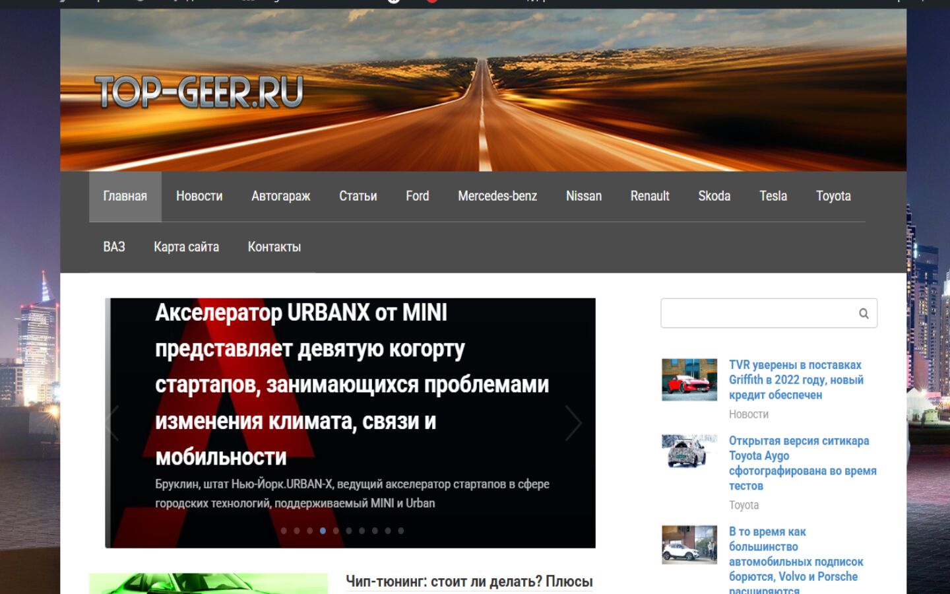Open the ВАЗ menu item
The image size is (950, 594).
point(114,247)
